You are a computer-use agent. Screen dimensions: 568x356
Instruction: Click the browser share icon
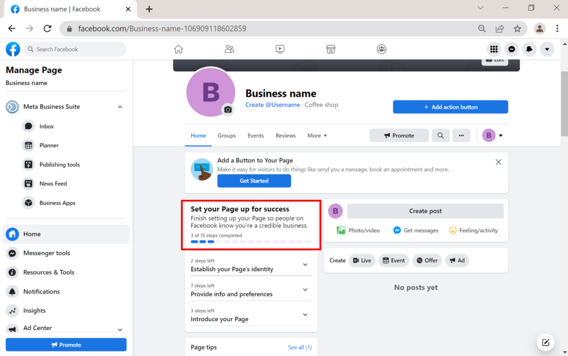click(x=500, y=29)
